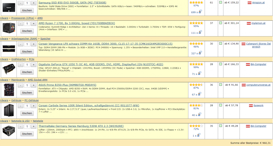This screenshot has height=146, width=273.
Task: Decrease quantity of Corsair Carbide 100R case
Action: pos(20,106)
